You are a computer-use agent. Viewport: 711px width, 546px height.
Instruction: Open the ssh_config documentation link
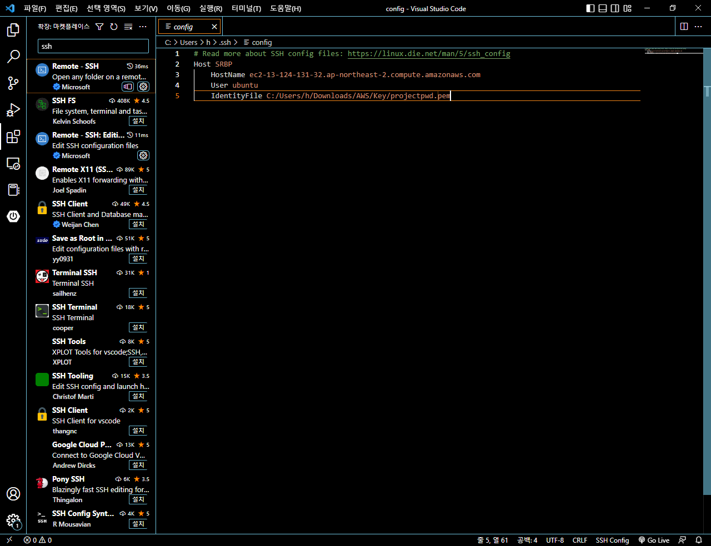(x=429, y=54)
